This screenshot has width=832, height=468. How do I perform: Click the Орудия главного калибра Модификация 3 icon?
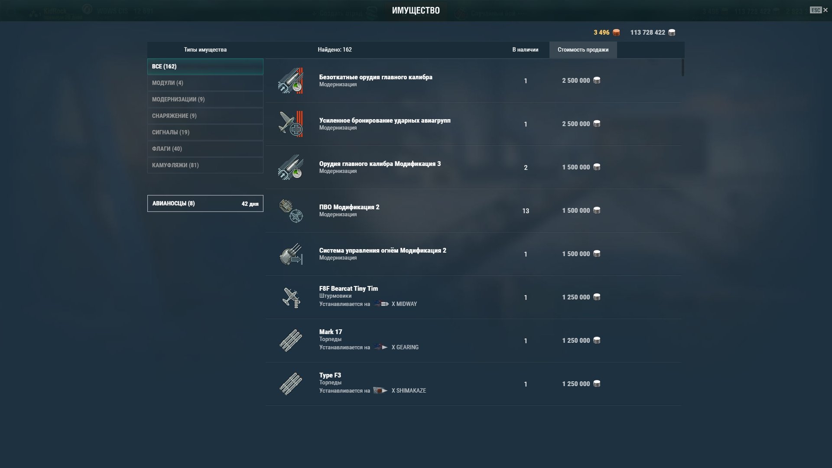[290, 167]
